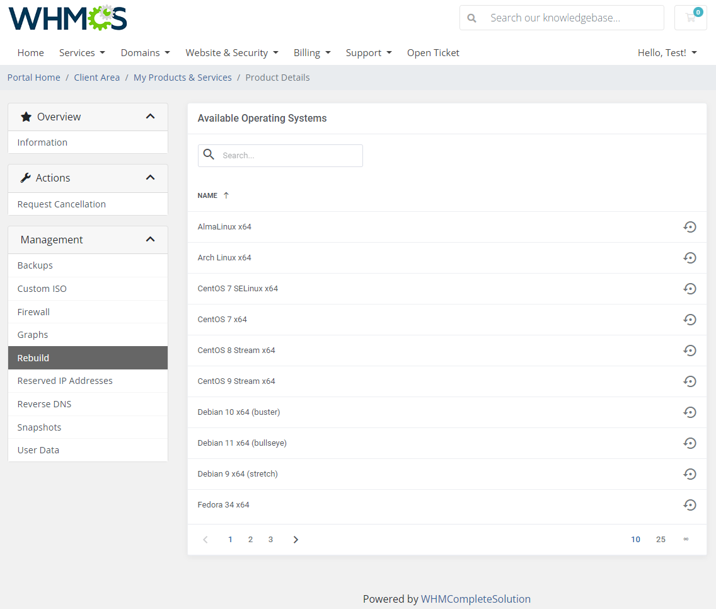The width and height of the screenshot is (716, 609).
Task: Click the operating systems Search field
Action: (x=280, y=156)
